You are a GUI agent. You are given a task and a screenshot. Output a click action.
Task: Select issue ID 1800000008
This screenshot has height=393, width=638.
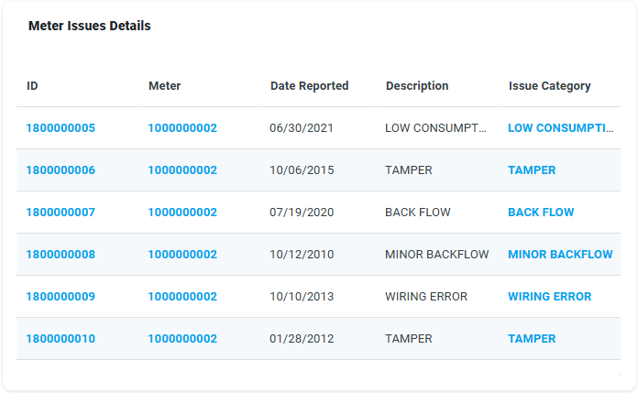coord(60,255)
